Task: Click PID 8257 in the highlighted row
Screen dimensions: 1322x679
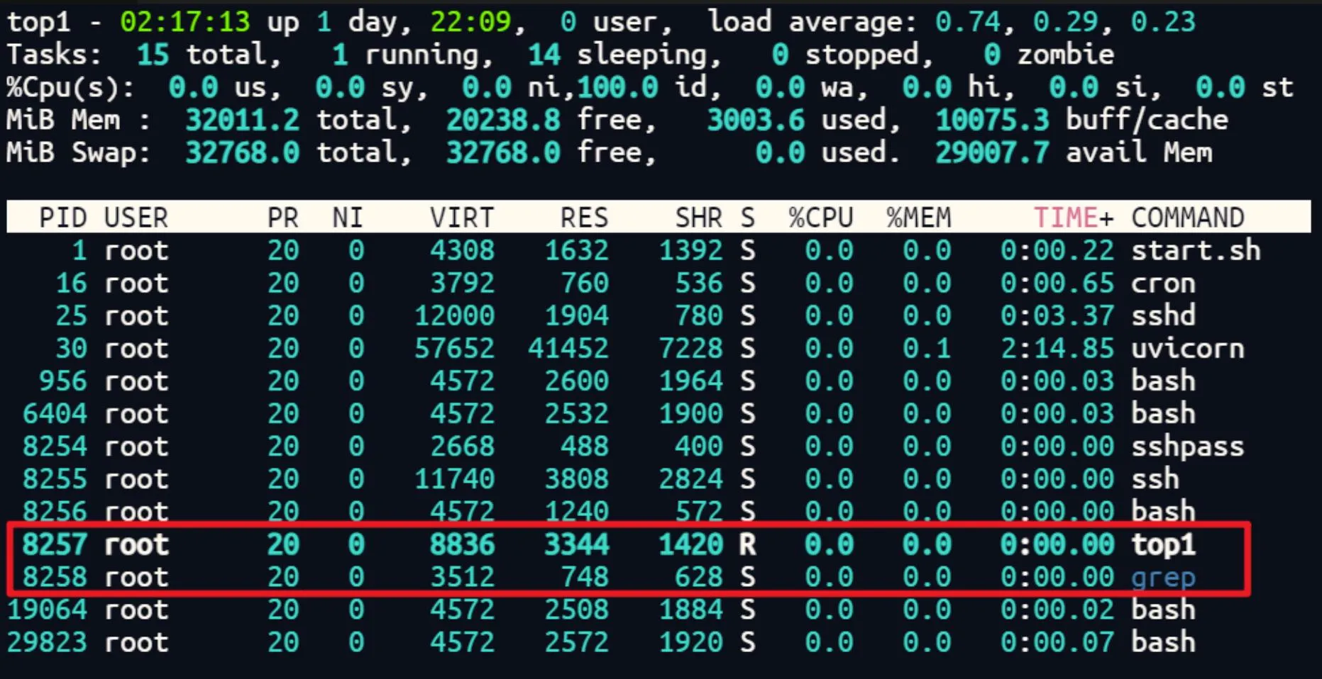Action: click(x=55, y=545)
